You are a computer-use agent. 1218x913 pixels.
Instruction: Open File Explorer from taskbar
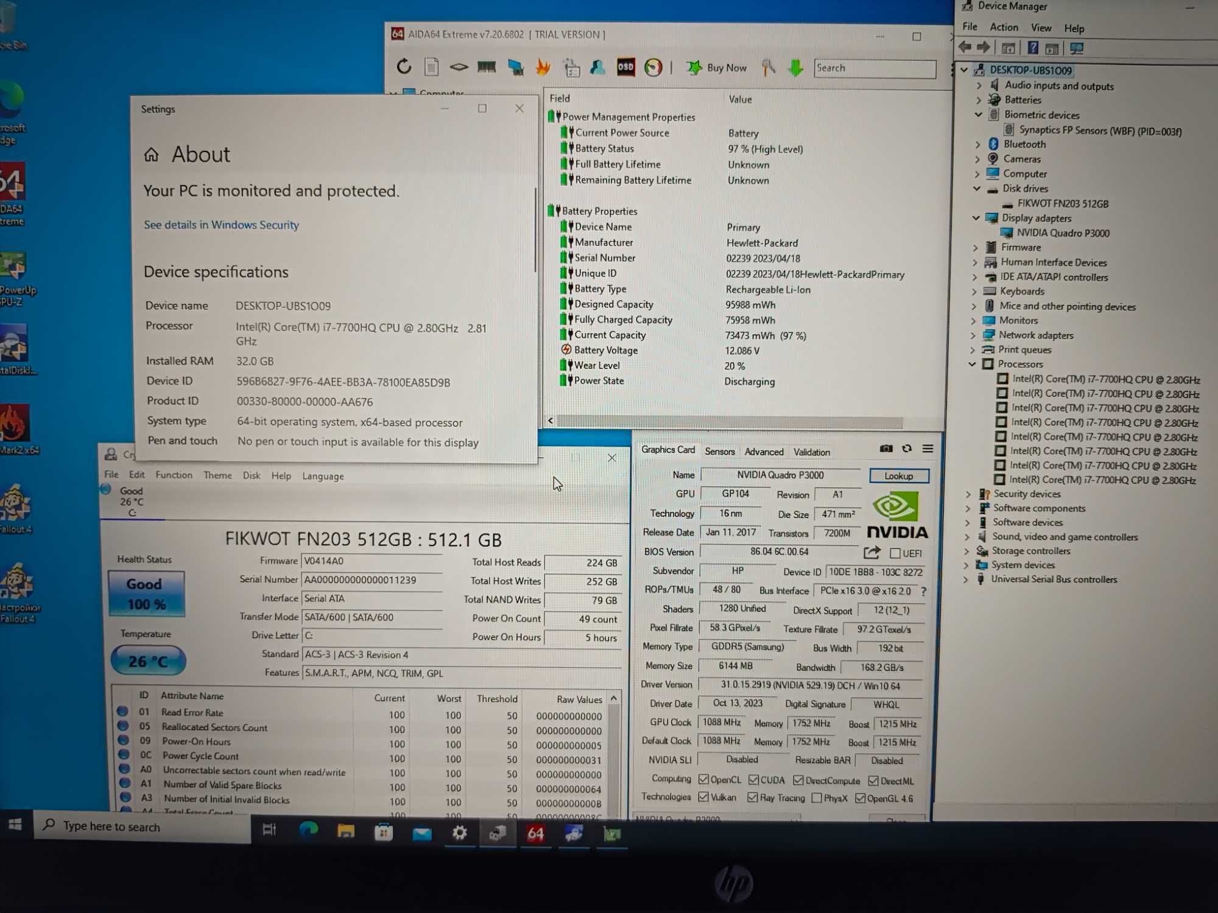coord(346,831)
